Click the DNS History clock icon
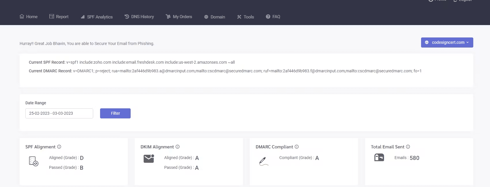The width and height of the screenshot is (490, 187). [x=127, y=16]
